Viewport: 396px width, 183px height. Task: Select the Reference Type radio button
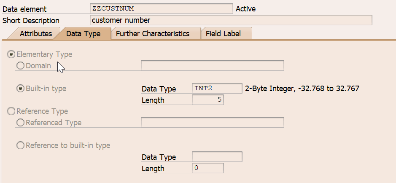pyautogui.click(x=11, y=111)
